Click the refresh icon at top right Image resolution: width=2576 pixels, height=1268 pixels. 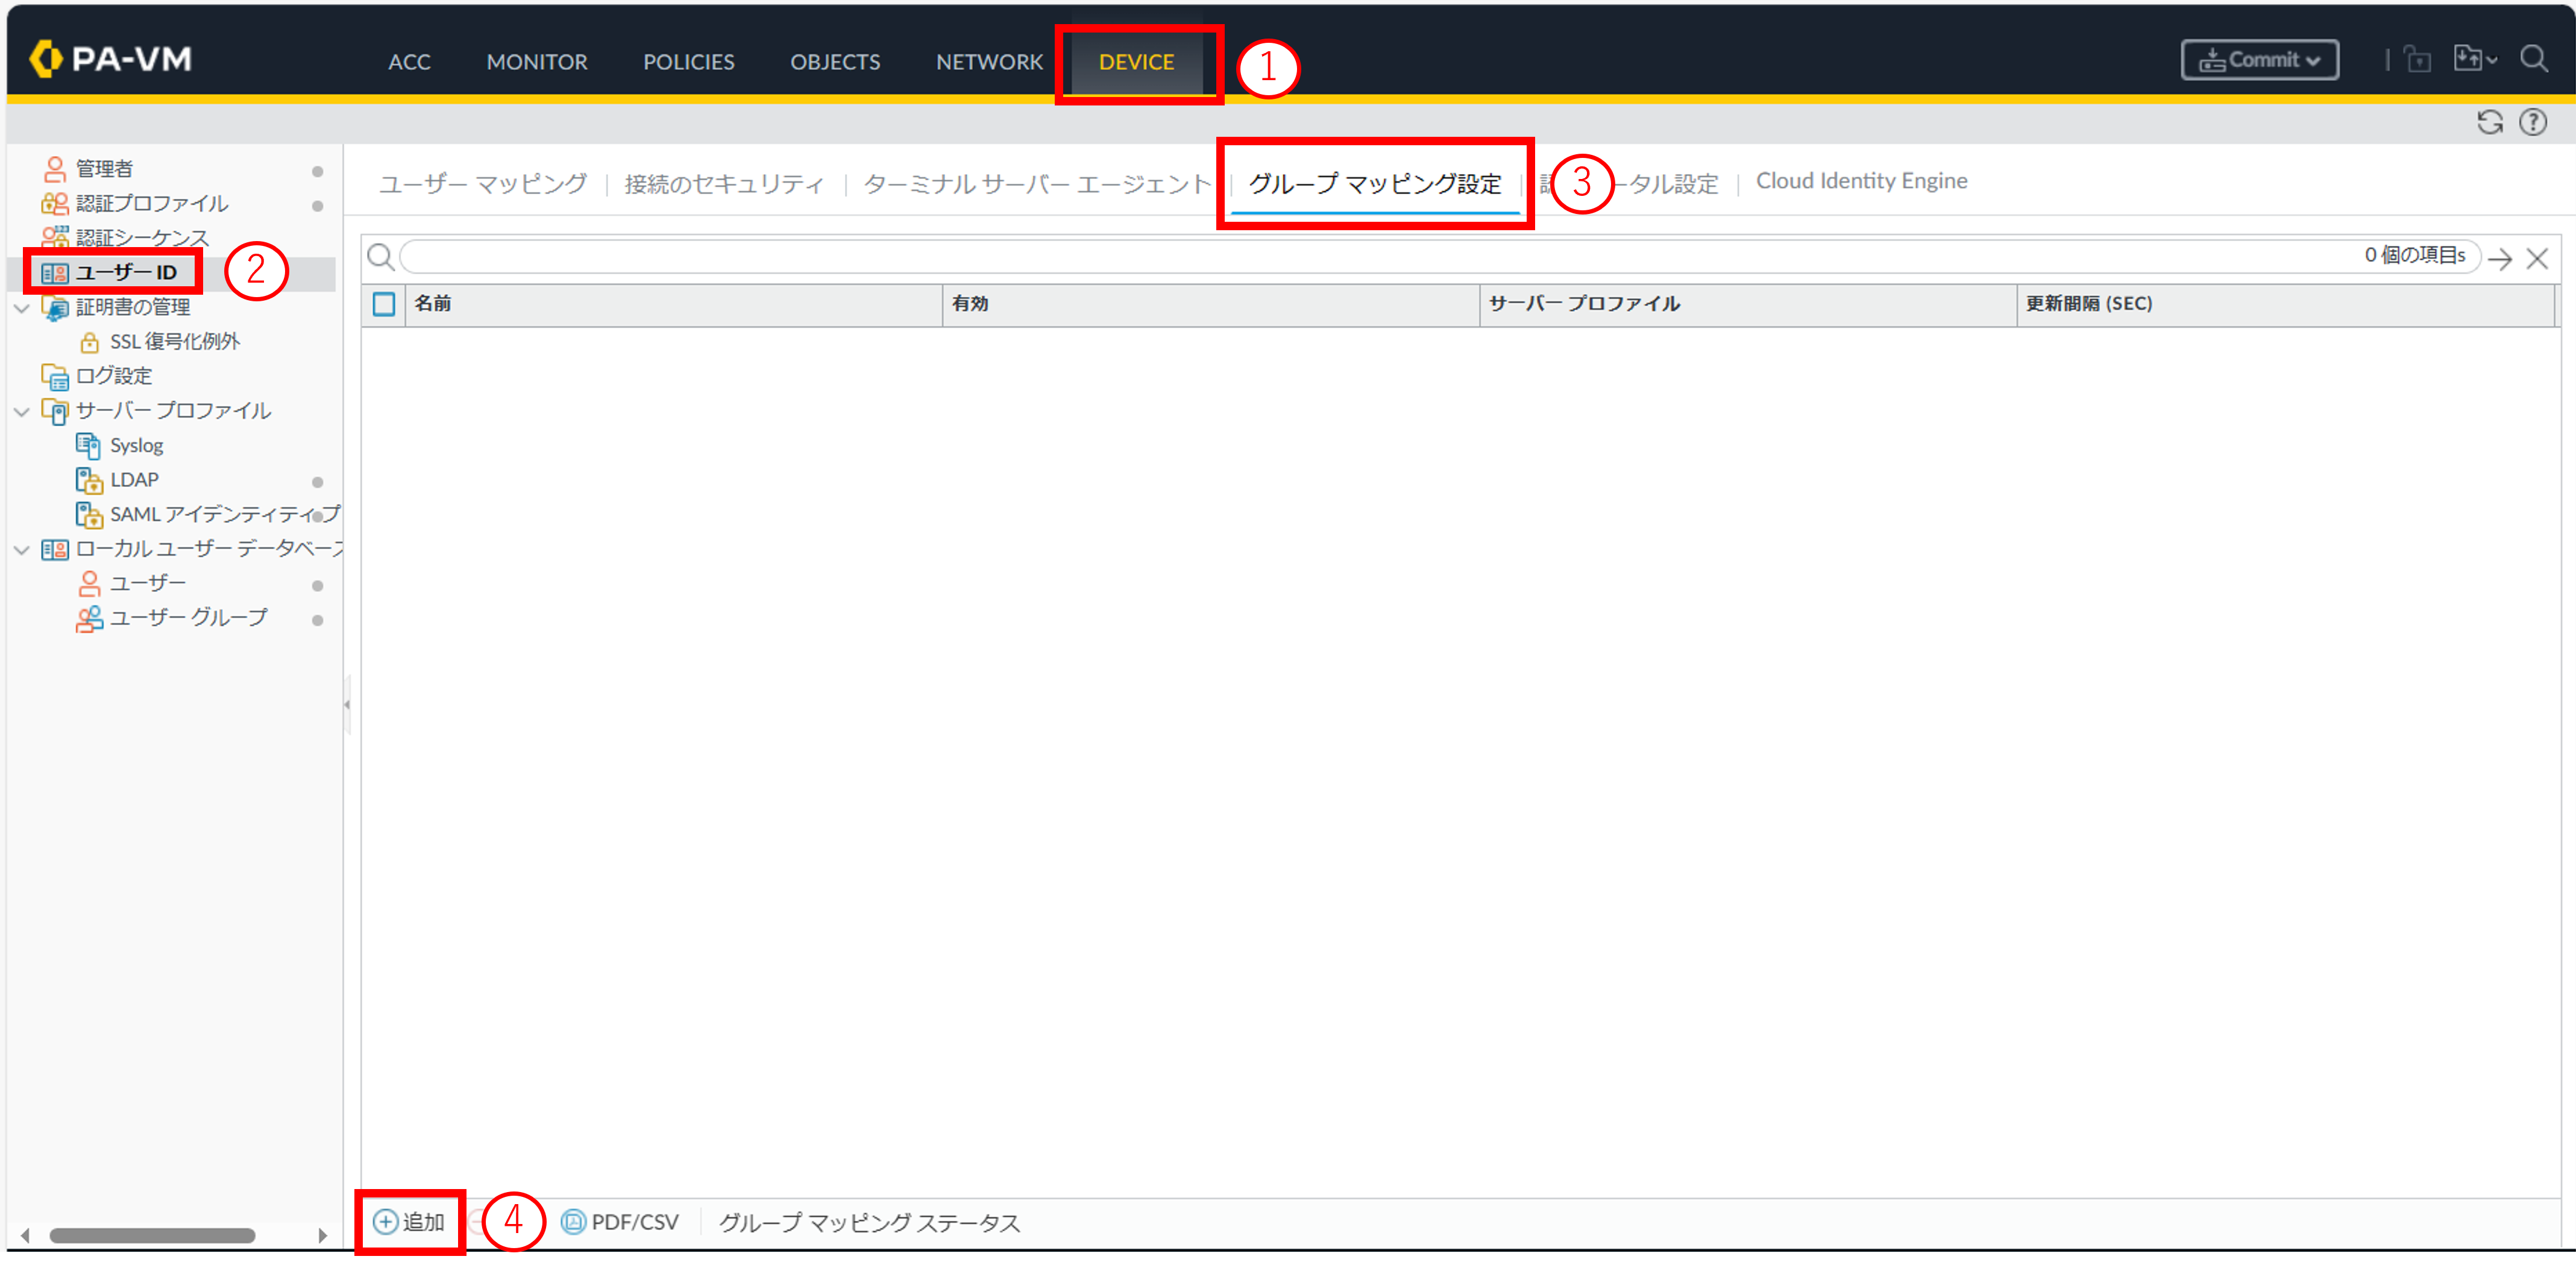coord(2489,122)
